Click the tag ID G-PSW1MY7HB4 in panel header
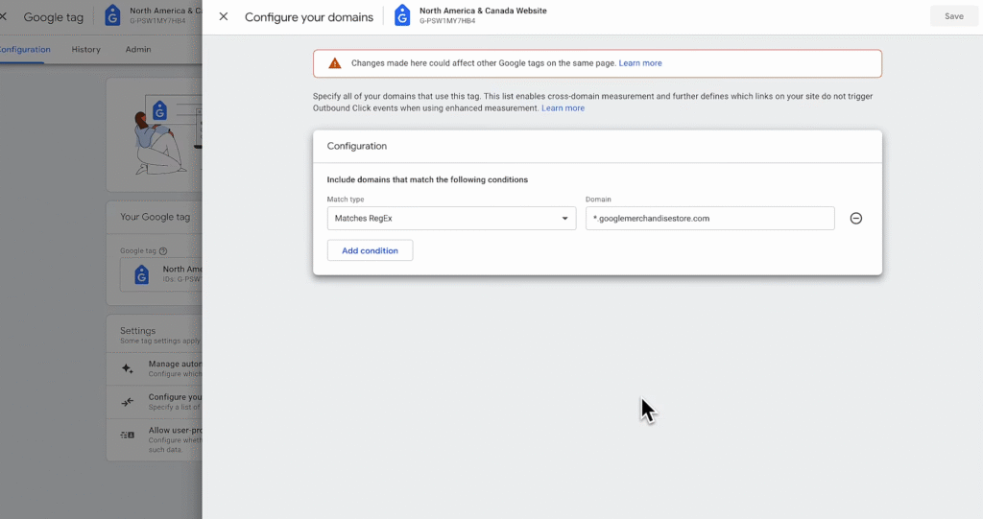 tap(447, 21)
